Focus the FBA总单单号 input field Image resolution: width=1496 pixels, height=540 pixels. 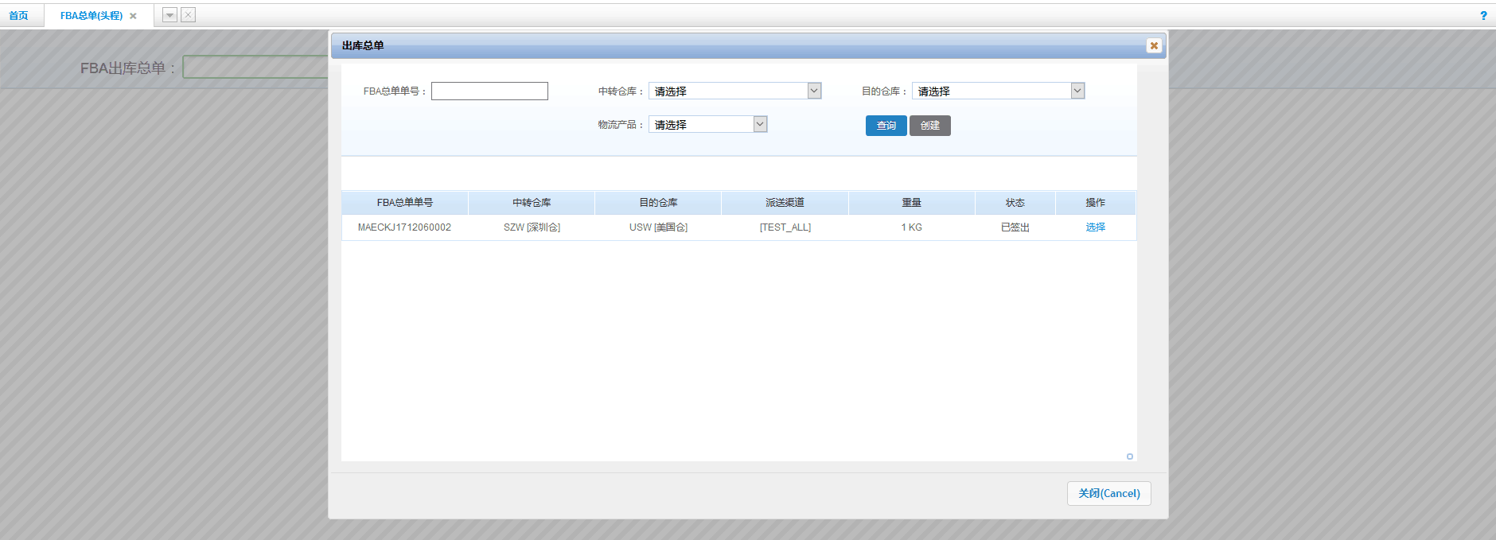point(489,91)
